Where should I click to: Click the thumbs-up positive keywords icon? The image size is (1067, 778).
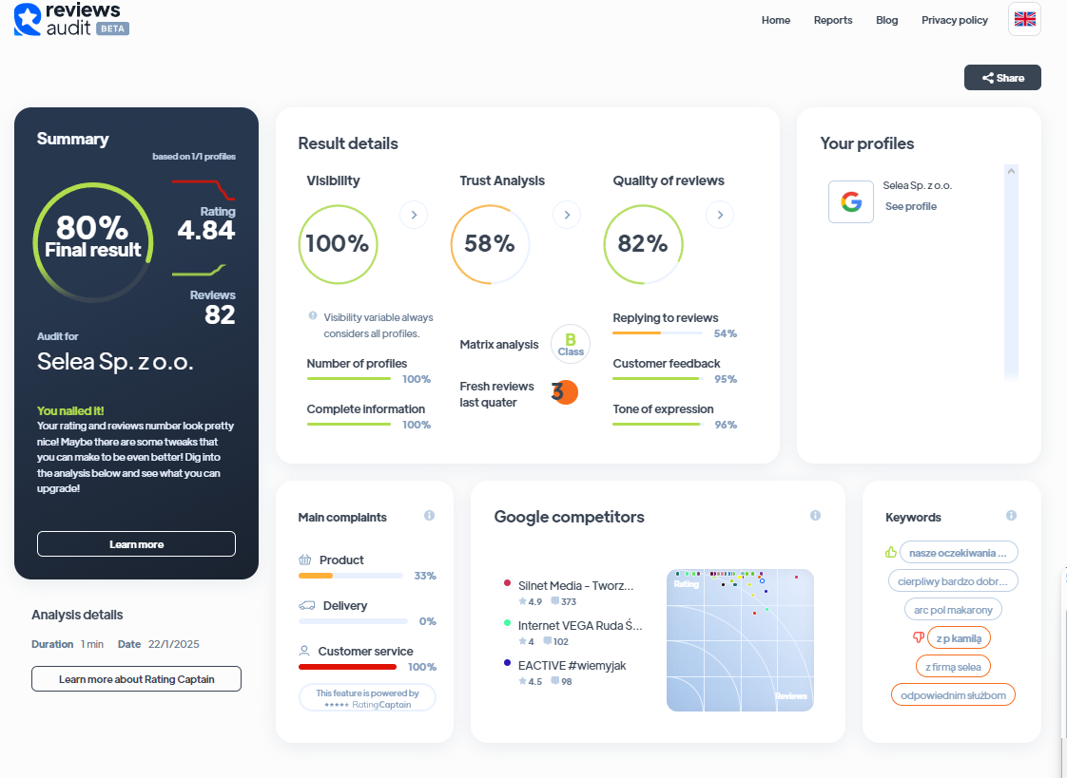click(891, 553)
